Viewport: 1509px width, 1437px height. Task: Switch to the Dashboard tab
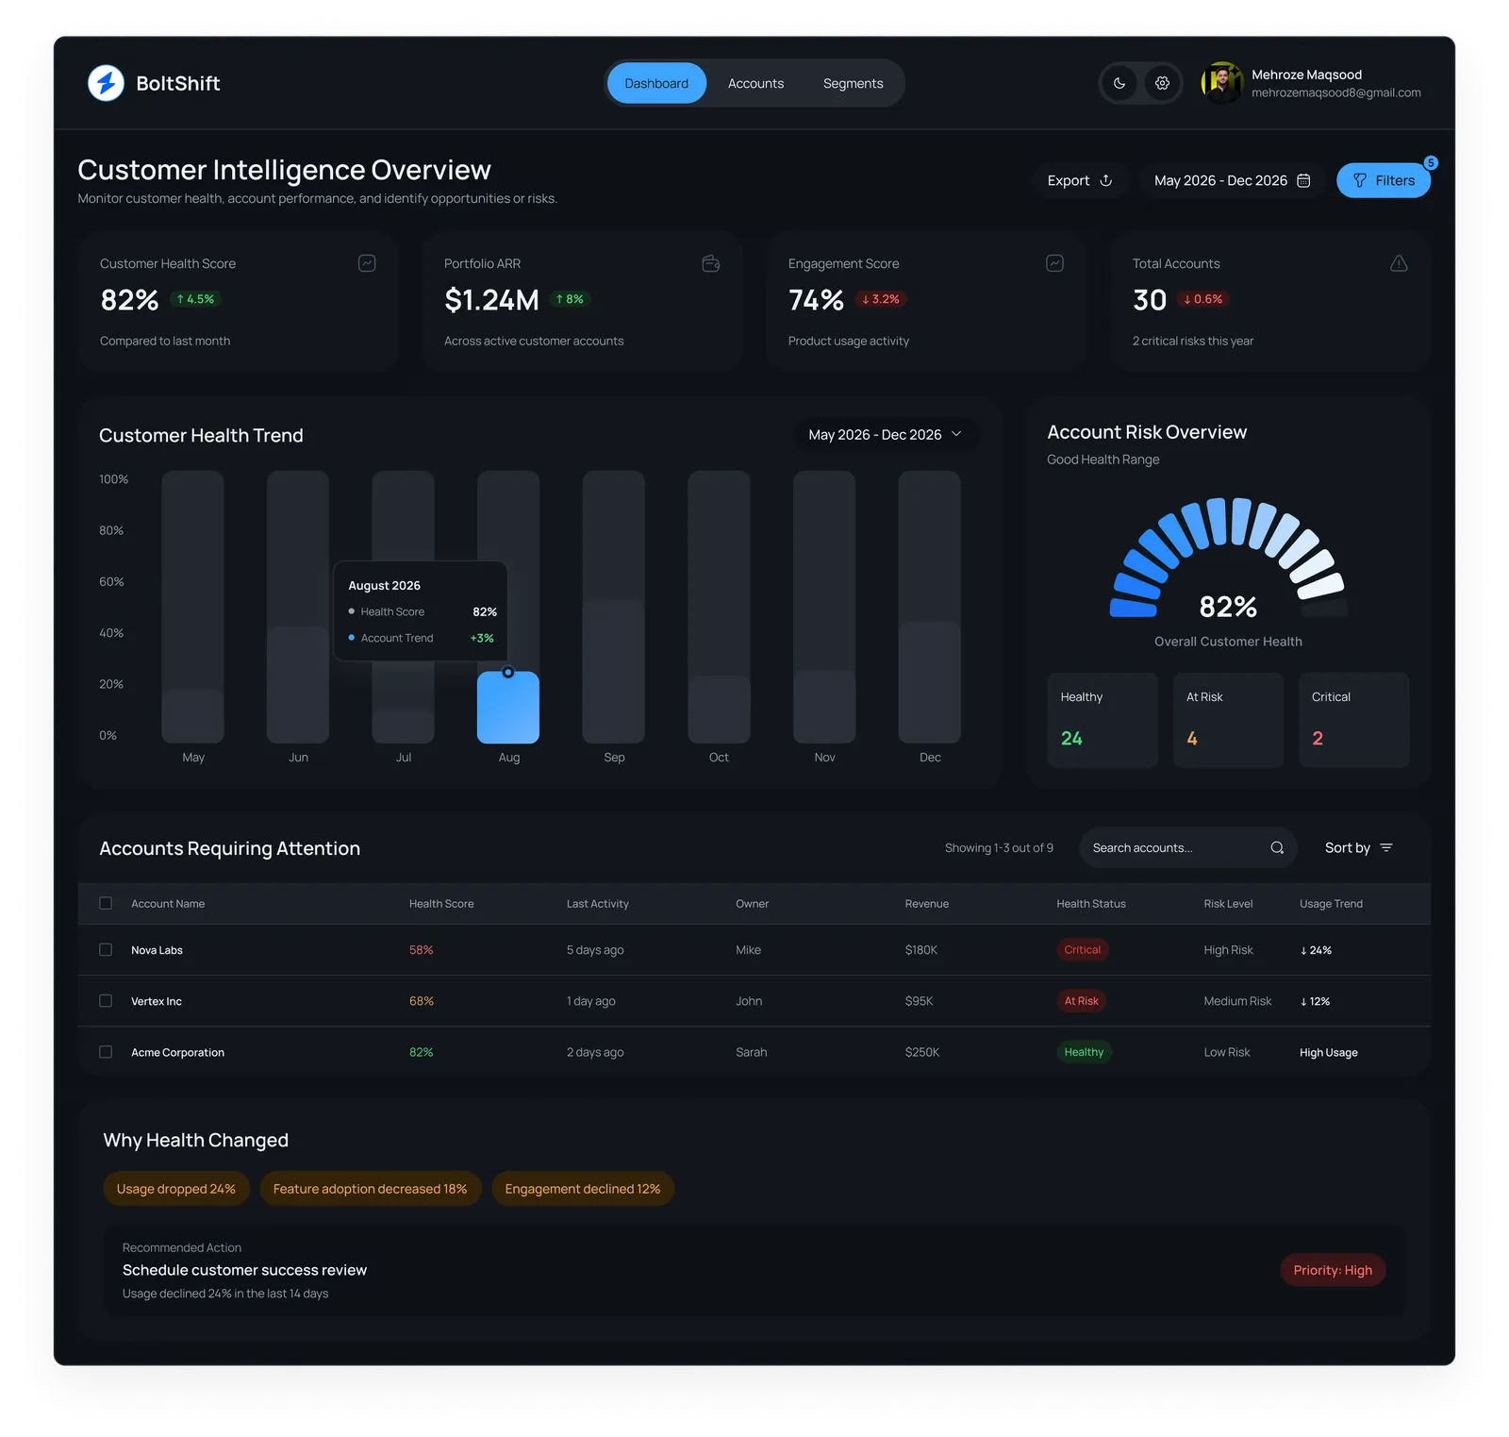[x=656, y=83]
